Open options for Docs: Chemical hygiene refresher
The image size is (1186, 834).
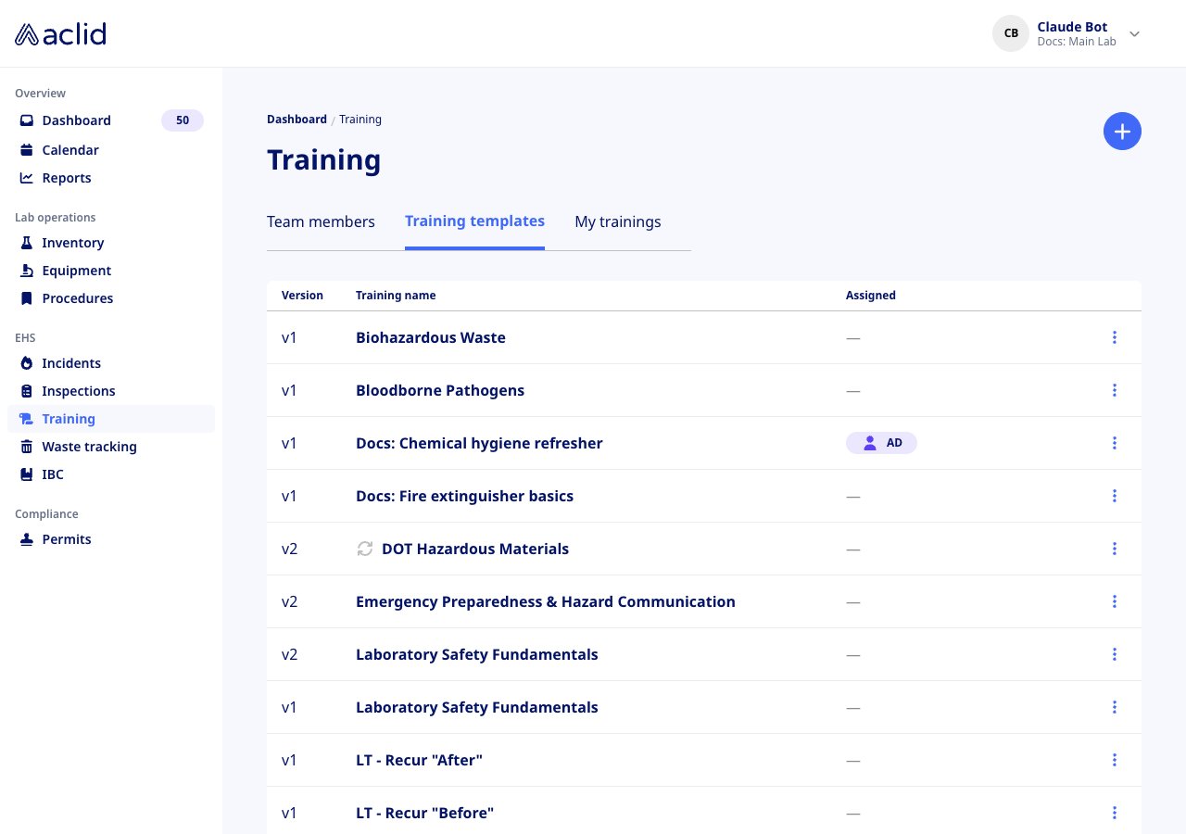[1115, 443]
